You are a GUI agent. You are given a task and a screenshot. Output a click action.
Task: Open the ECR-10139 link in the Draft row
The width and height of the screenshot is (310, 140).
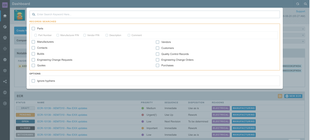tap(62, 108)
